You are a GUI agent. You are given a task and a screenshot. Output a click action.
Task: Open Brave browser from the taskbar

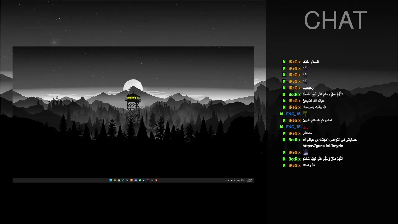pos(156,180)
